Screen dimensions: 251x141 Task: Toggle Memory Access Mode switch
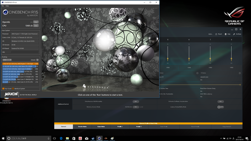coord(136,107)
